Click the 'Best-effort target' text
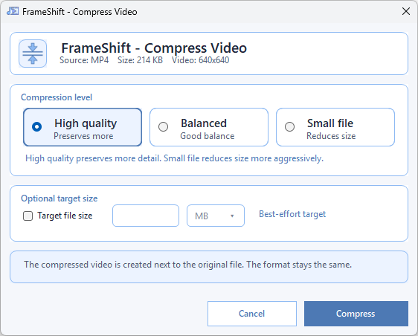Screen dimensions: 418x336 click(292, 214)
